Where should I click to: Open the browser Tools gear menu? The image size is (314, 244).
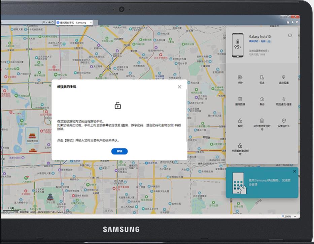pyautogui.click(x=297, y=22)
